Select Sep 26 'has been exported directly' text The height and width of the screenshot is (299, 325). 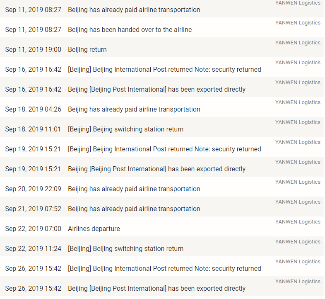tap(207, 288)
